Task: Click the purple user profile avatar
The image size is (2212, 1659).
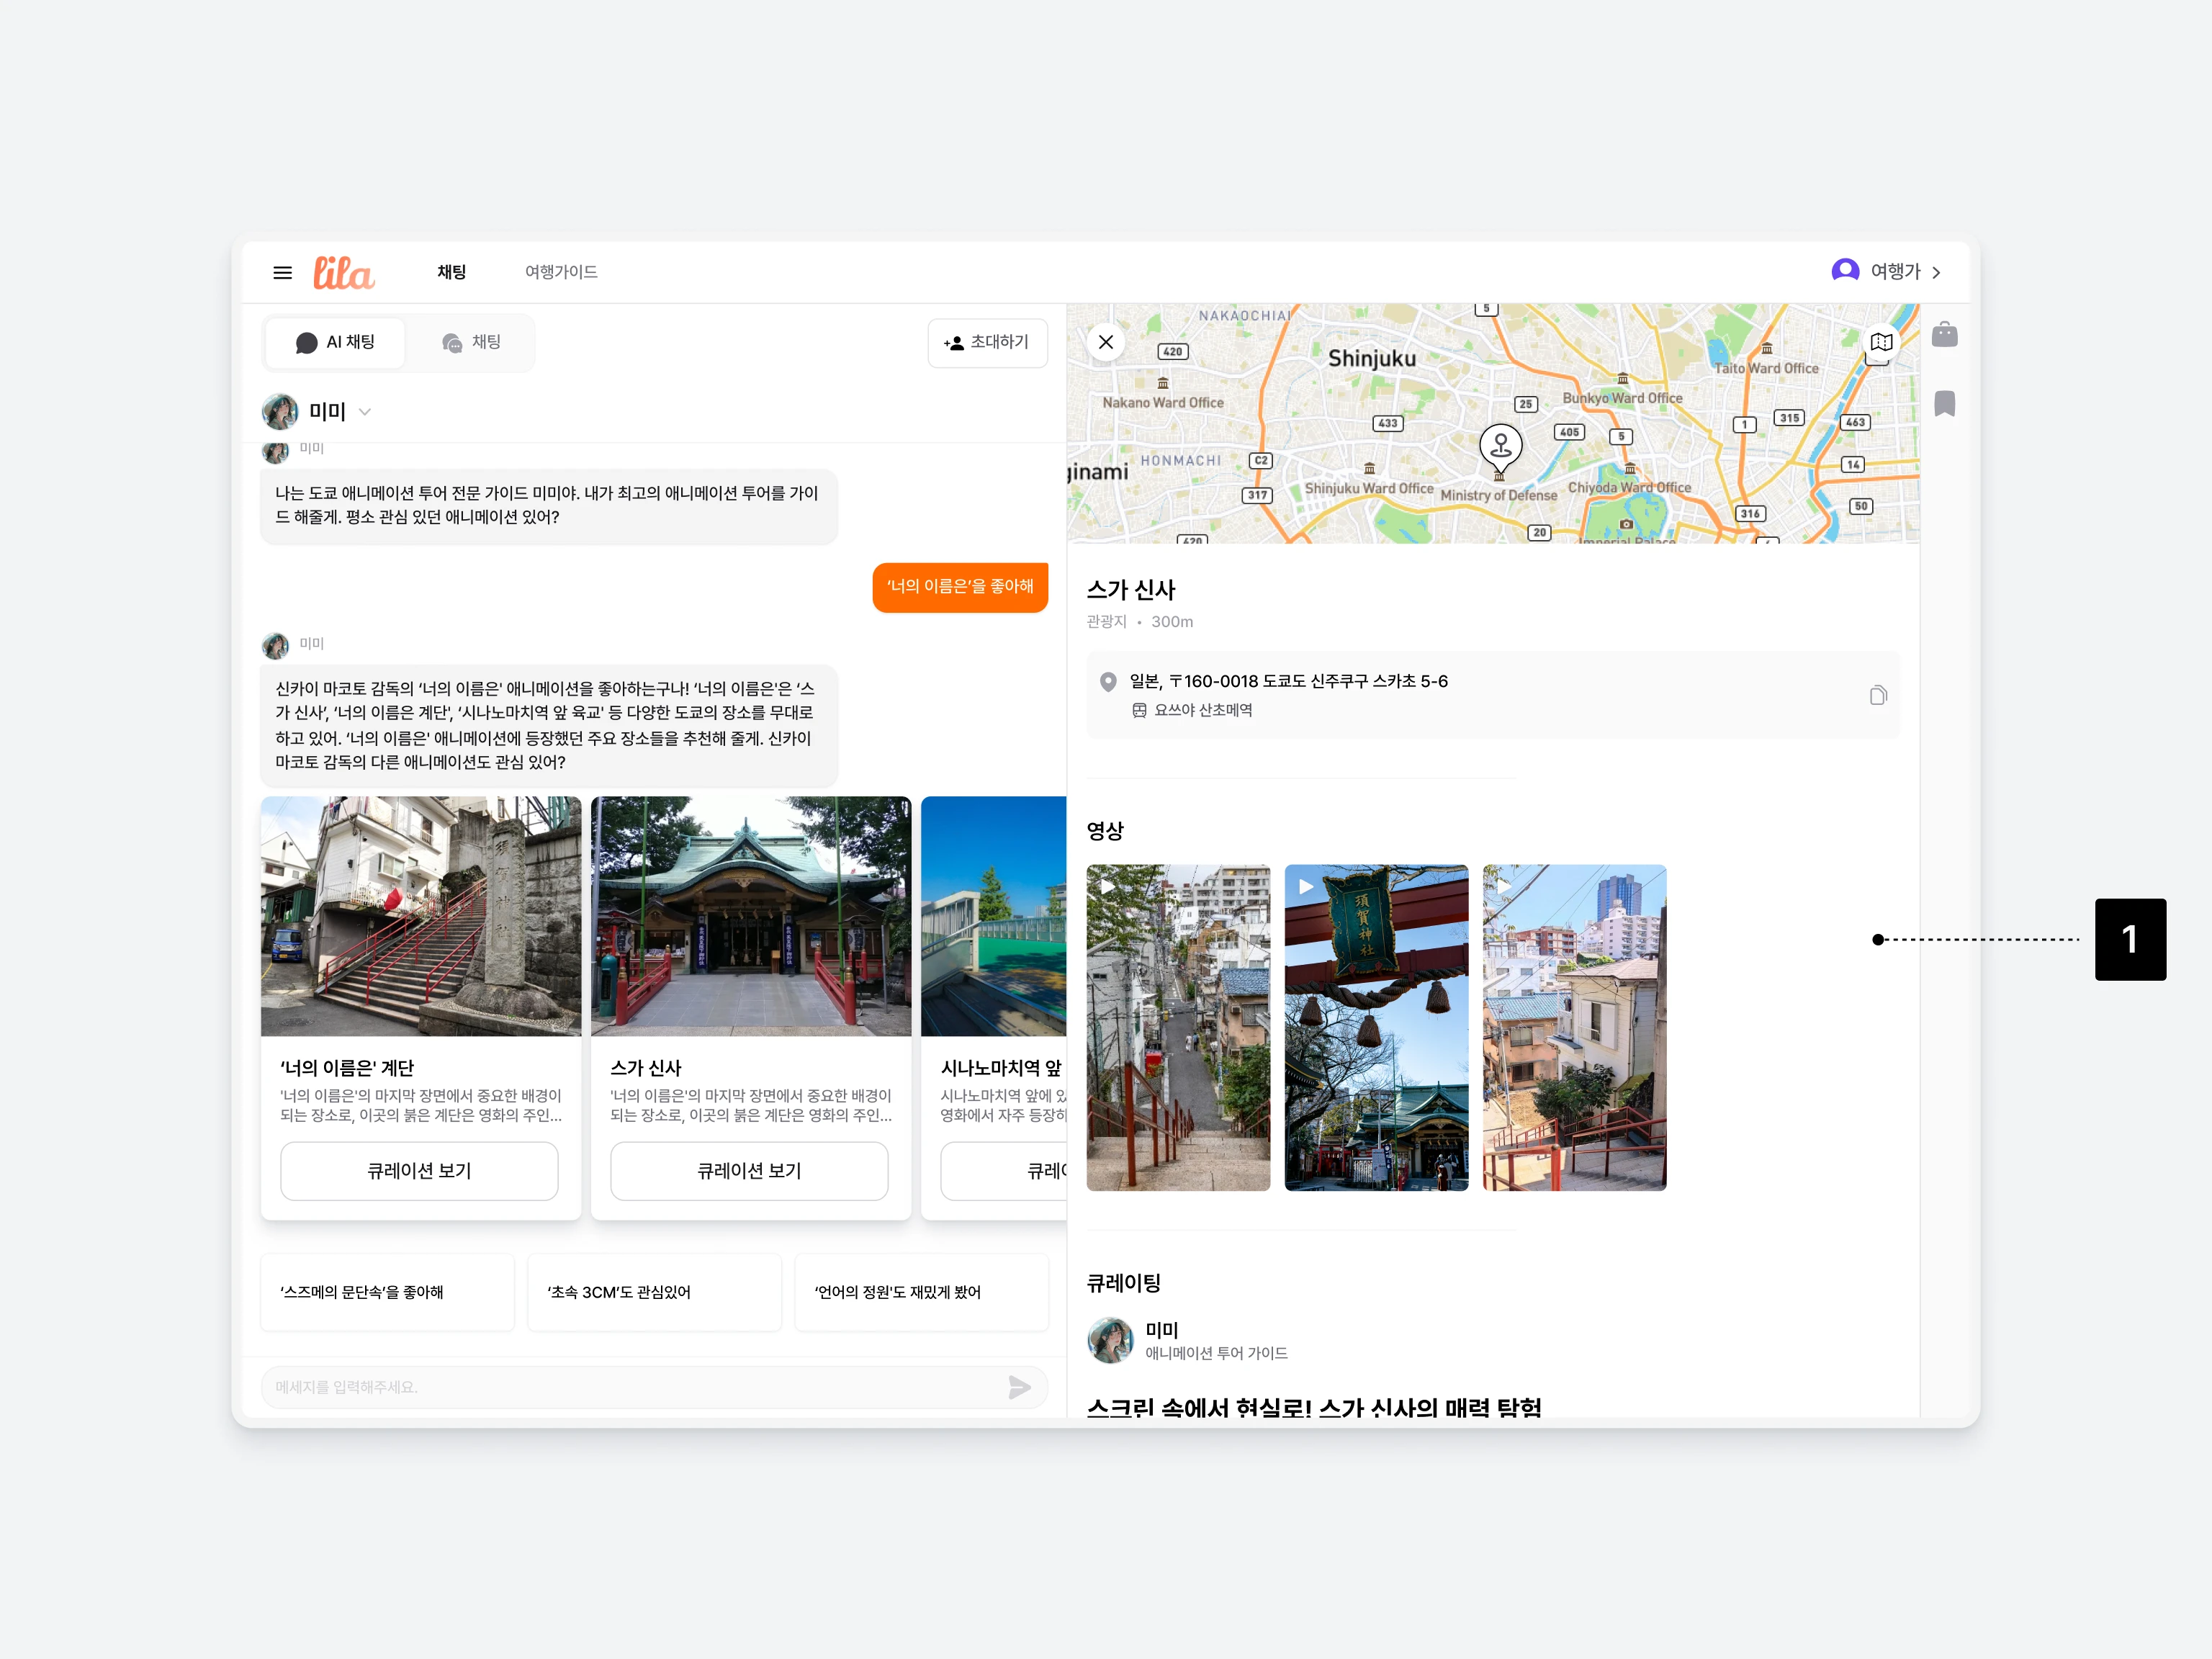Action: 1845,271
